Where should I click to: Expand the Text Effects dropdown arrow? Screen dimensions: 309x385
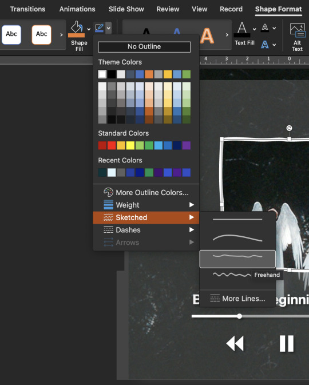274,45
